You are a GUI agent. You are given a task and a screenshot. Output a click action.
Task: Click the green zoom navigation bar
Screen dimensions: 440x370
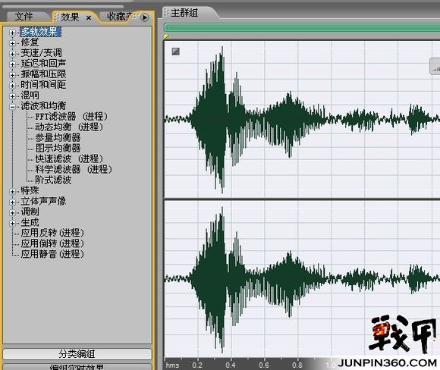[x=302, y=27]
